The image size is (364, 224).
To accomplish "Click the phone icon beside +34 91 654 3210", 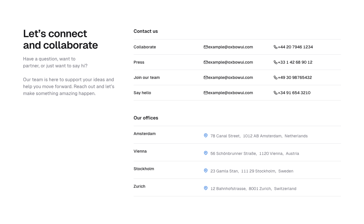I will click(x=275, y=93).
